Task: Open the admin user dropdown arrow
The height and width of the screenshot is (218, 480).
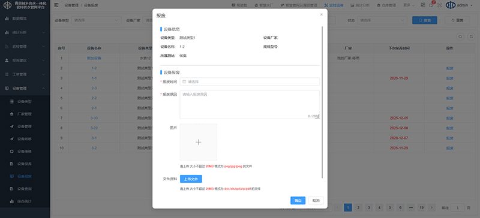Action: (x=471, y=5)
